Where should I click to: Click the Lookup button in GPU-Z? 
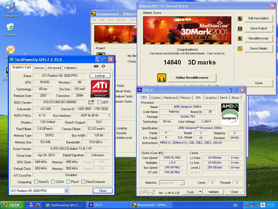(x=100, y=76)
